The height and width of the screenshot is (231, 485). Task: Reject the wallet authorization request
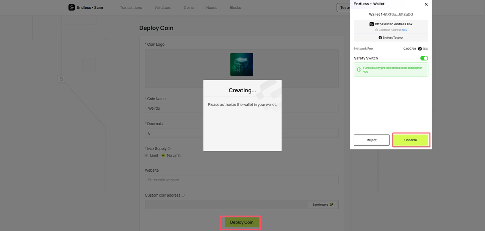pyautogui.click(x=371, y=140)
